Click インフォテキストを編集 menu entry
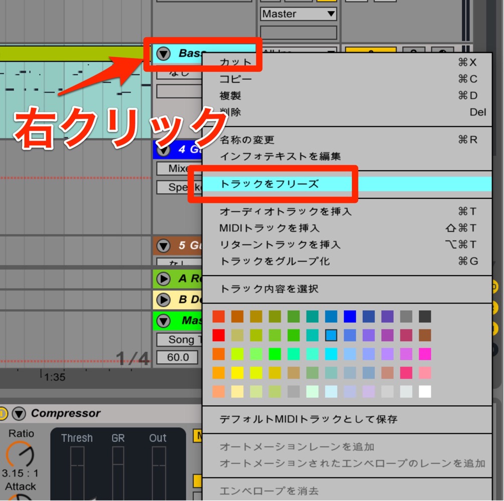 tap(347, 156)
